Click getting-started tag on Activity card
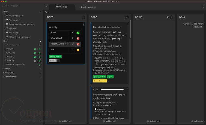Screen dimensions: 206x125 click(55, 57)
